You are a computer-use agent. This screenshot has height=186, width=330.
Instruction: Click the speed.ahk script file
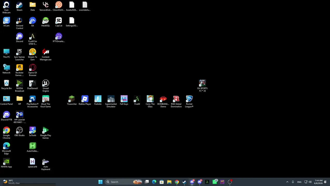pyautogui.click(x=32, y=164)
